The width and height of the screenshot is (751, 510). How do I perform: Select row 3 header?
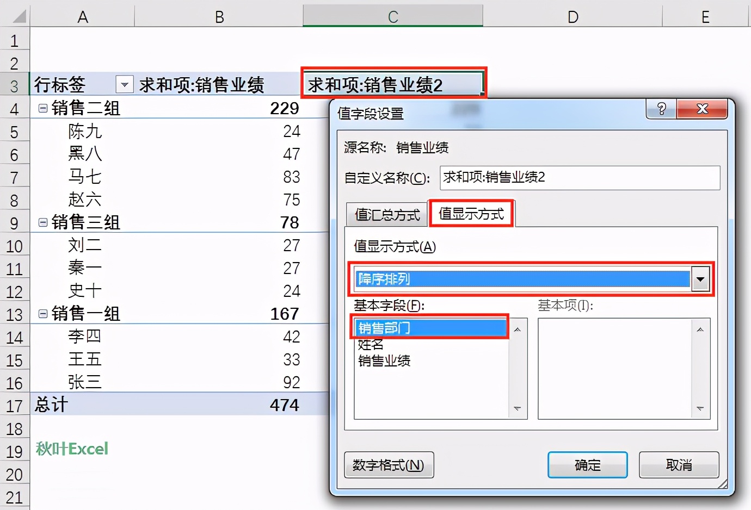[x=15, y=85]
